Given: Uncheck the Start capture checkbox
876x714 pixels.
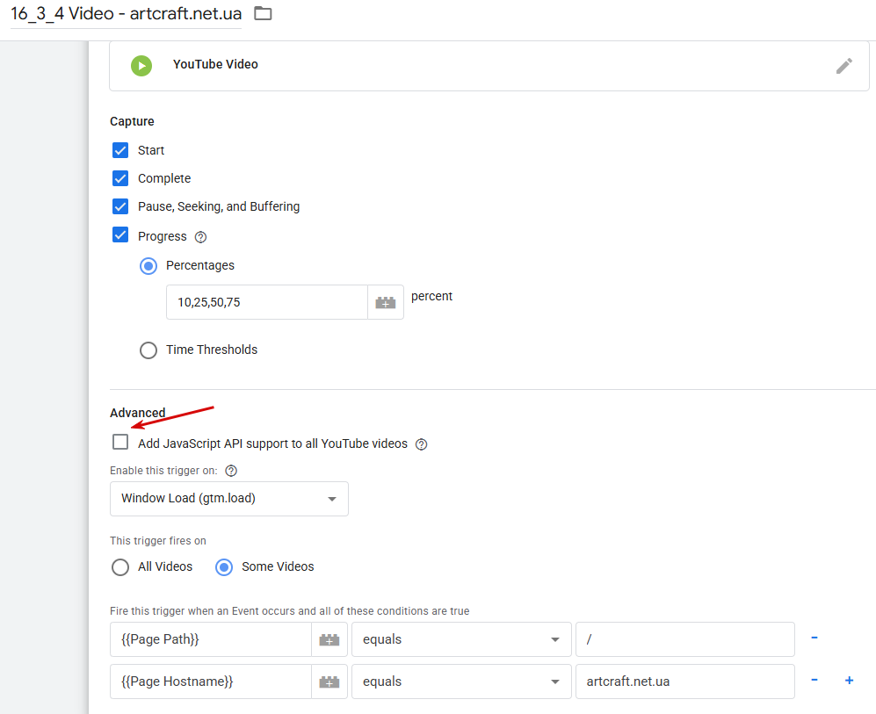Looking at the screenshot, I should point(120,150).
